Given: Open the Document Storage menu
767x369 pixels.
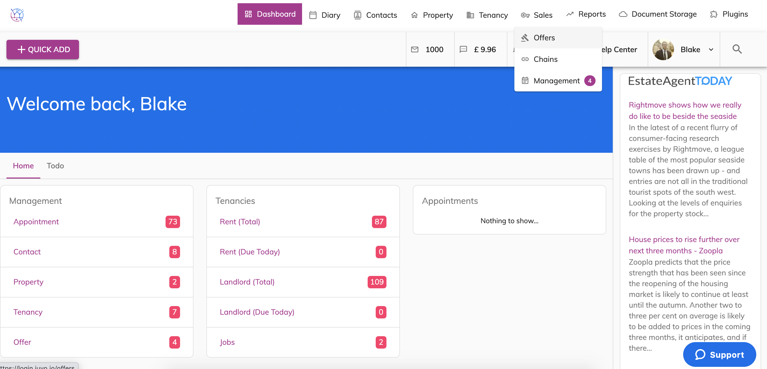Looking at the screenshot, I should [x=664, y=14].
